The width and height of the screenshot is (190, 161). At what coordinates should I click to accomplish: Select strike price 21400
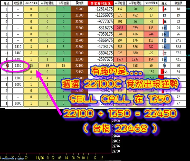79,22
